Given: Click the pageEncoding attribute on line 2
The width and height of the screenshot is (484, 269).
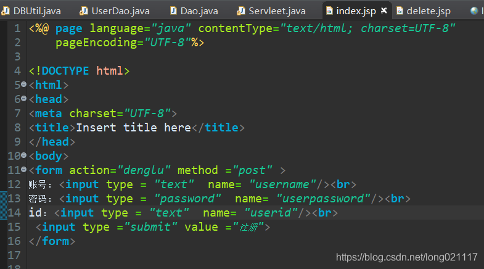Looking at the screenshot, I should coord(96,43).
